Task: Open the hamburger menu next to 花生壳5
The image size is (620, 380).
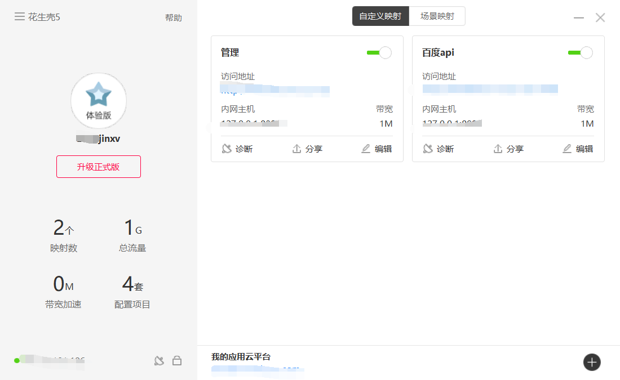Action: (19, 16)
